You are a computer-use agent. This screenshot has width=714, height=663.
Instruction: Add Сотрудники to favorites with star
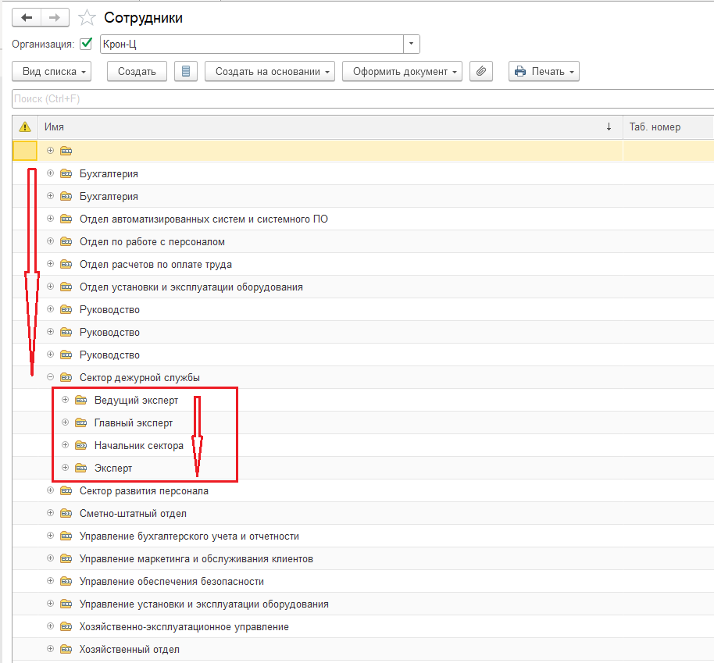pyautogui.click(x=88, y=18)
